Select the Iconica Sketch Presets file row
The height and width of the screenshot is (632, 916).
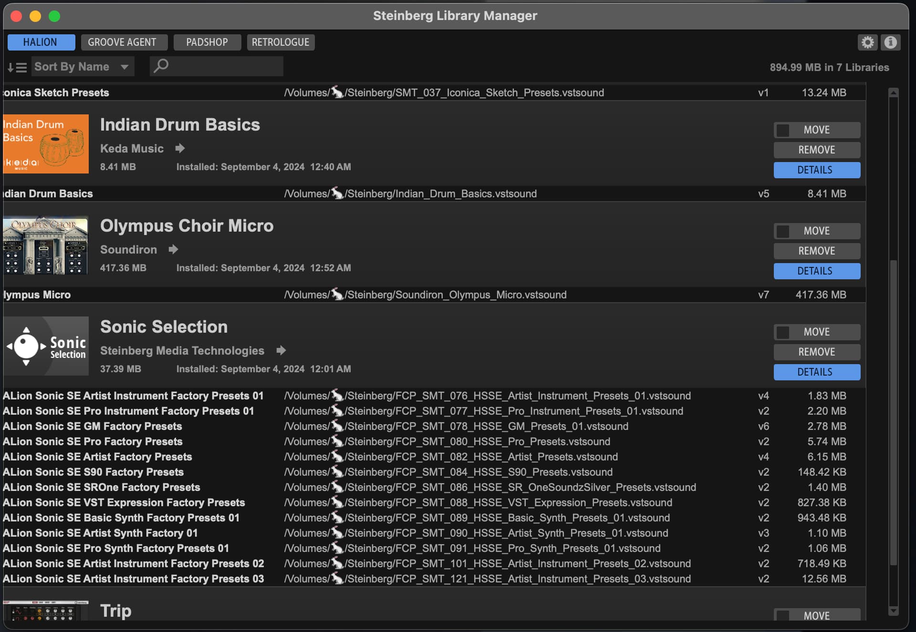pyautogui.click(x=434, y=93)
